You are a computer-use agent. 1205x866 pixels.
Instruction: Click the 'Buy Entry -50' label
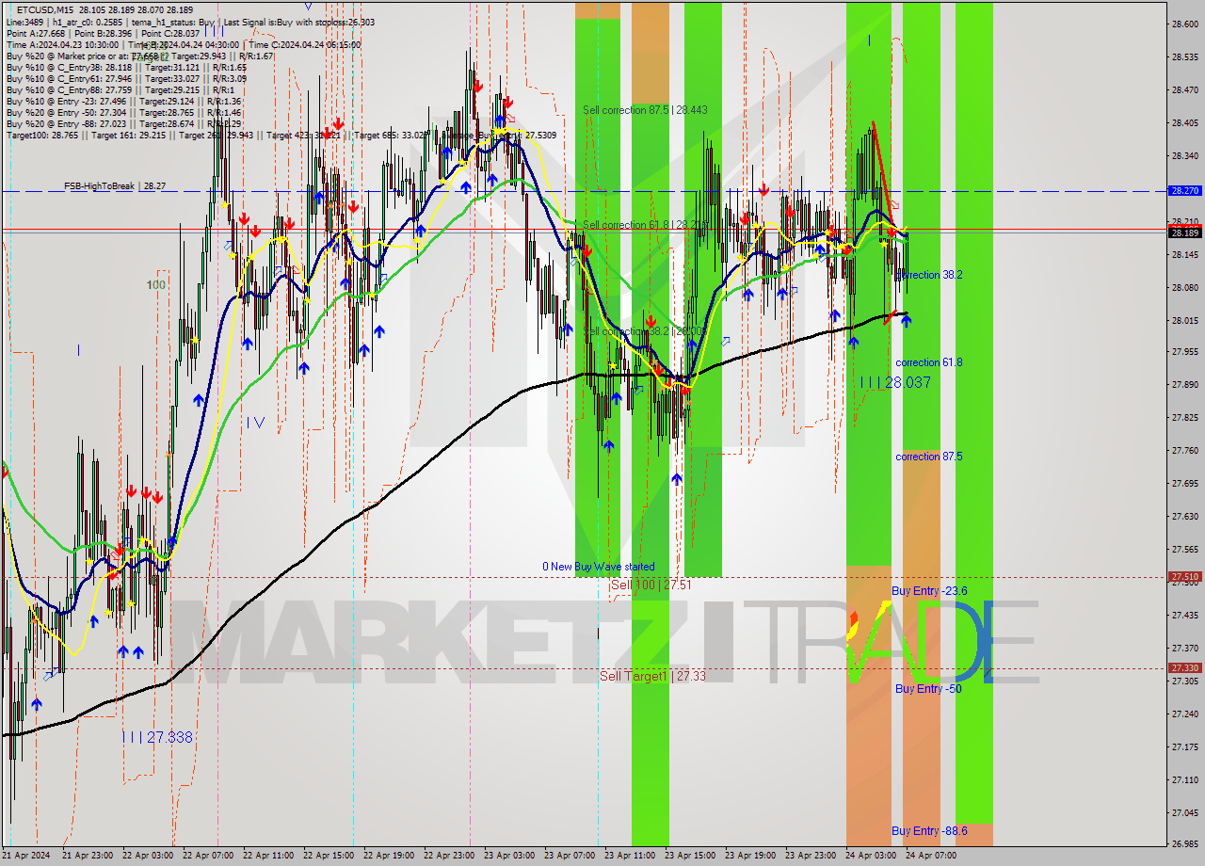coord(928,689)
